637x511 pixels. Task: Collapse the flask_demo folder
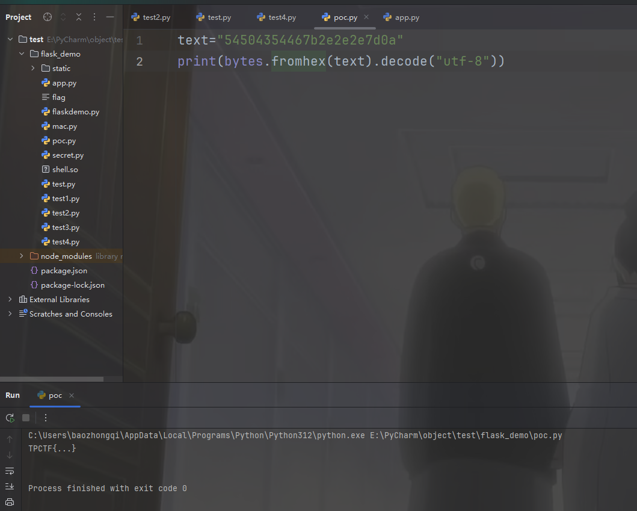22,54
